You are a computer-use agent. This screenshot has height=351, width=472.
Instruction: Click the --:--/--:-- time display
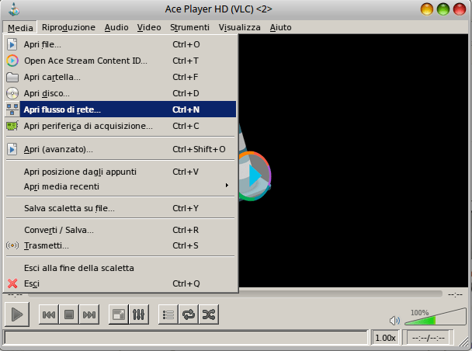(x=428, y=338)
